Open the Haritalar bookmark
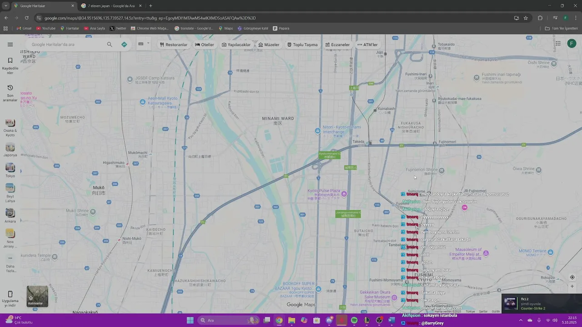Viewport: 582px width, 327px height. click(70, 28)
